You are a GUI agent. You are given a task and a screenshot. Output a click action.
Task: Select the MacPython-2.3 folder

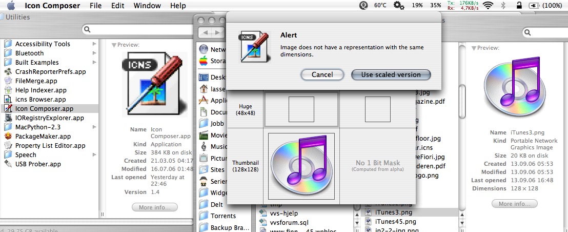pos(37,127)
